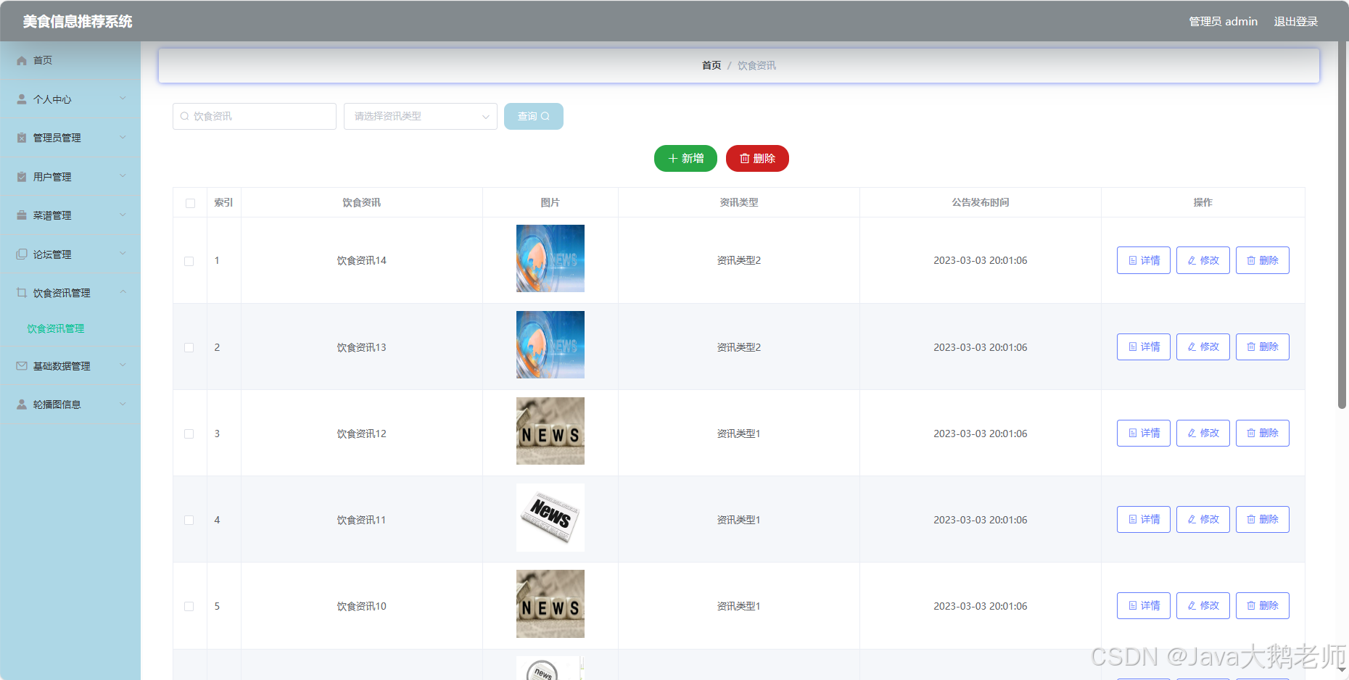Select the 个人中心 user icon
Screen dimensions: 1349x680
(21, 99)
